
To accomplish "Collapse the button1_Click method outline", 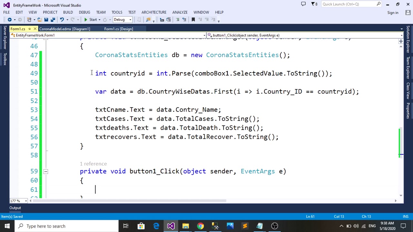I will pos(45,172).
